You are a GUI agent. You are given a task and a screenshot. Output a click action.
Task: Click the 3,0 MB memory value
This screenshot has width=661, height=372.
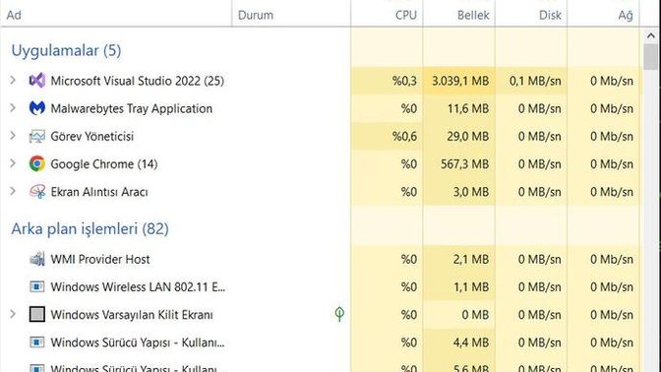[x=471, y=192]
